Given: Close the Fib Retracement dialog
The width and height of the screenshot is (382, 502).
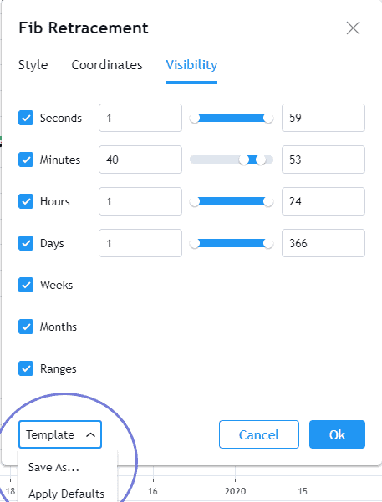Looking at the screenshot, I should click(x=353, y=28).
